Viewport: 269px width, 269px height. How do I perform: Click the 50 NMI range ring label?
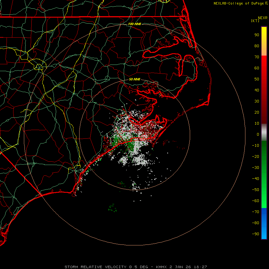[x=134, y=79]
